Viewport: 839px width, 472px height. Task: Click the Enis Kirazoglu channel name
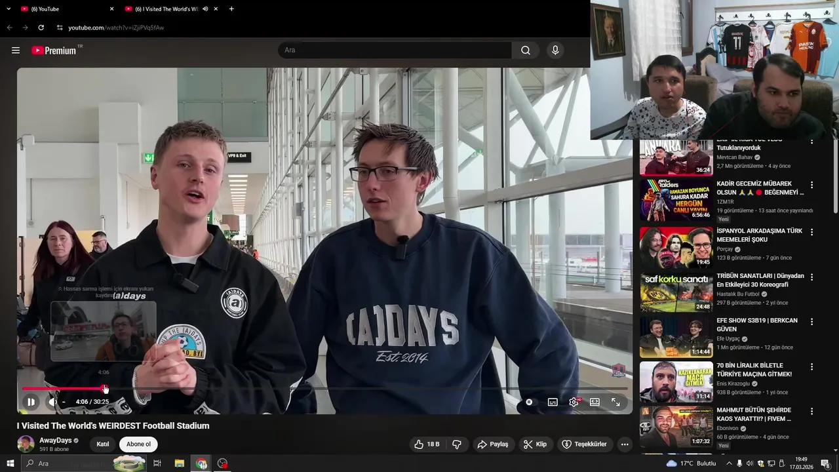pos(733,383)
